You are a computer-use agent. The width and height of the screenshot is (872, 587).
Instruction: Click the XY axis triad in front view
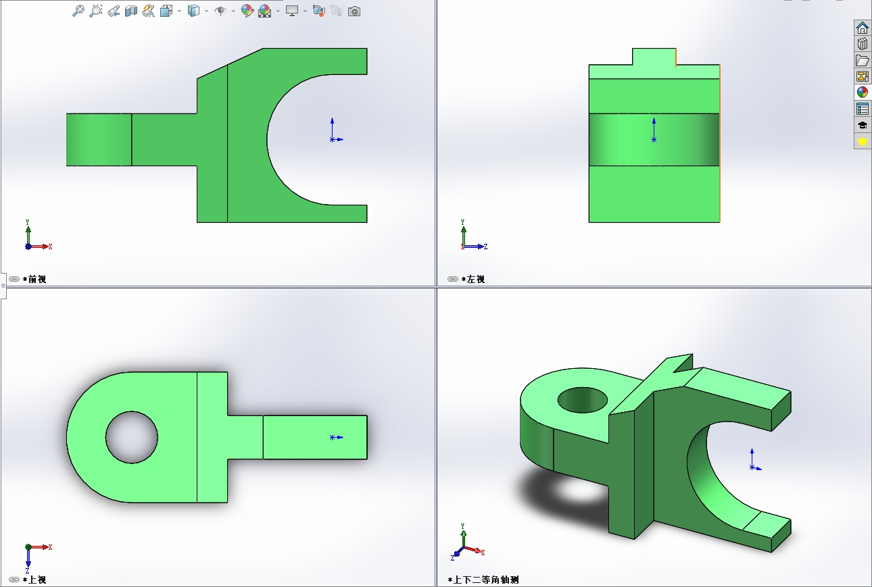[38, 234]
